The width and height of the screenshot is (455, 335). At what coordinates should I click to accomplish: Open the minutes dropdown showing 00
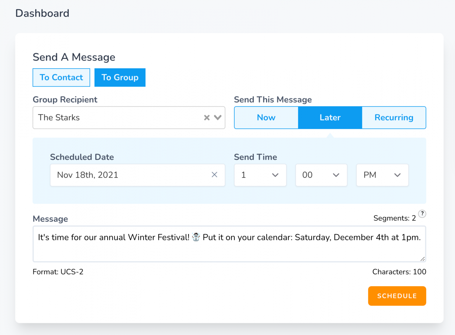(321, 175)
